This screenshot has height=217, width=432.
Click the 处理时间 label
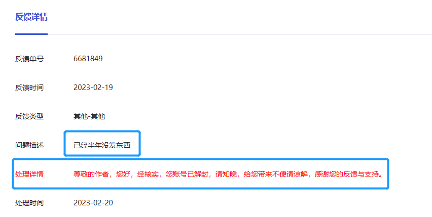[29, 203]
